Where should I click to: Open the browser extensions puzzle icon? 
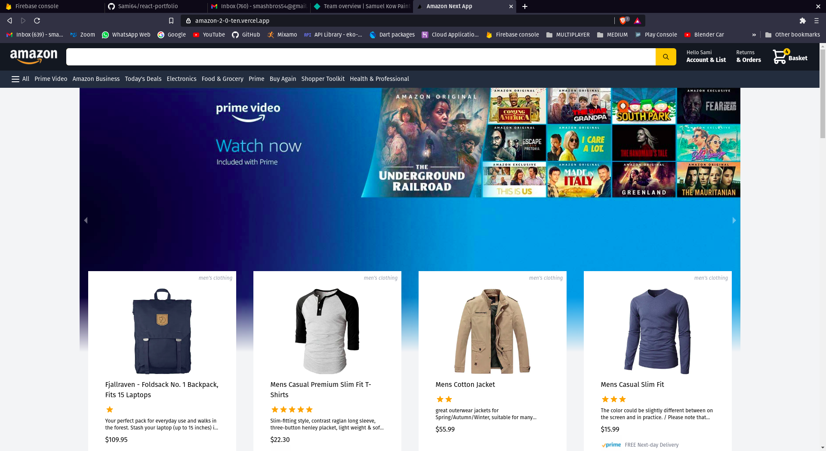click(x=802, y=21)
